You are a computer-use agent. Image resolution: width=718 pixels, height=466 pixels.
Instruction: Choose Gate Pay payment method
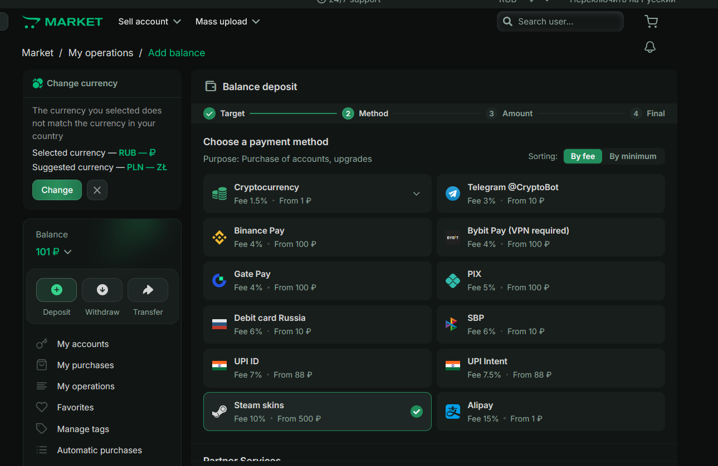click(x=318, y=280)
